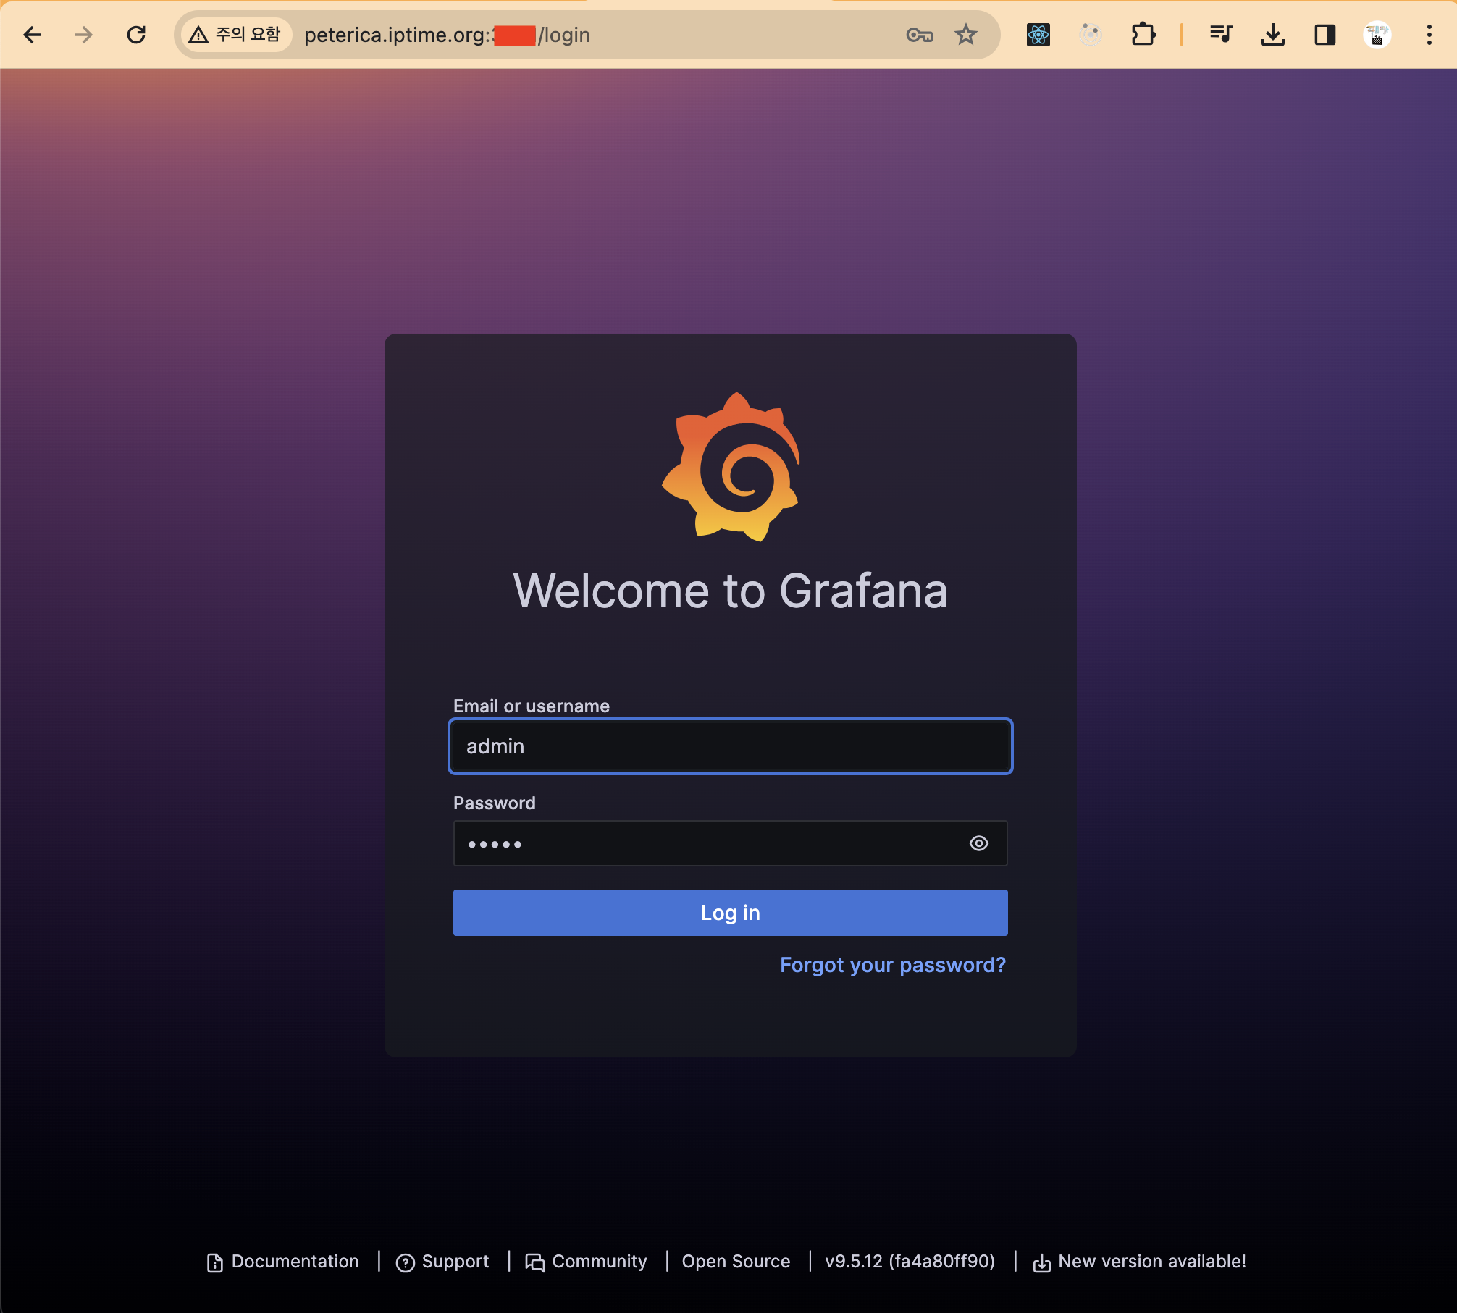Open the media control playlist icon
Viewport: 1457px width, 1313px height.
[x=1220, y=35]
